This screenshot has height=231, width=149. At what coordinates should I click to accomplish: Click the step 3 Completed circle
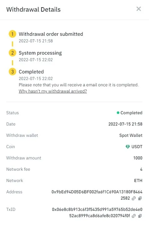point(12,72)
